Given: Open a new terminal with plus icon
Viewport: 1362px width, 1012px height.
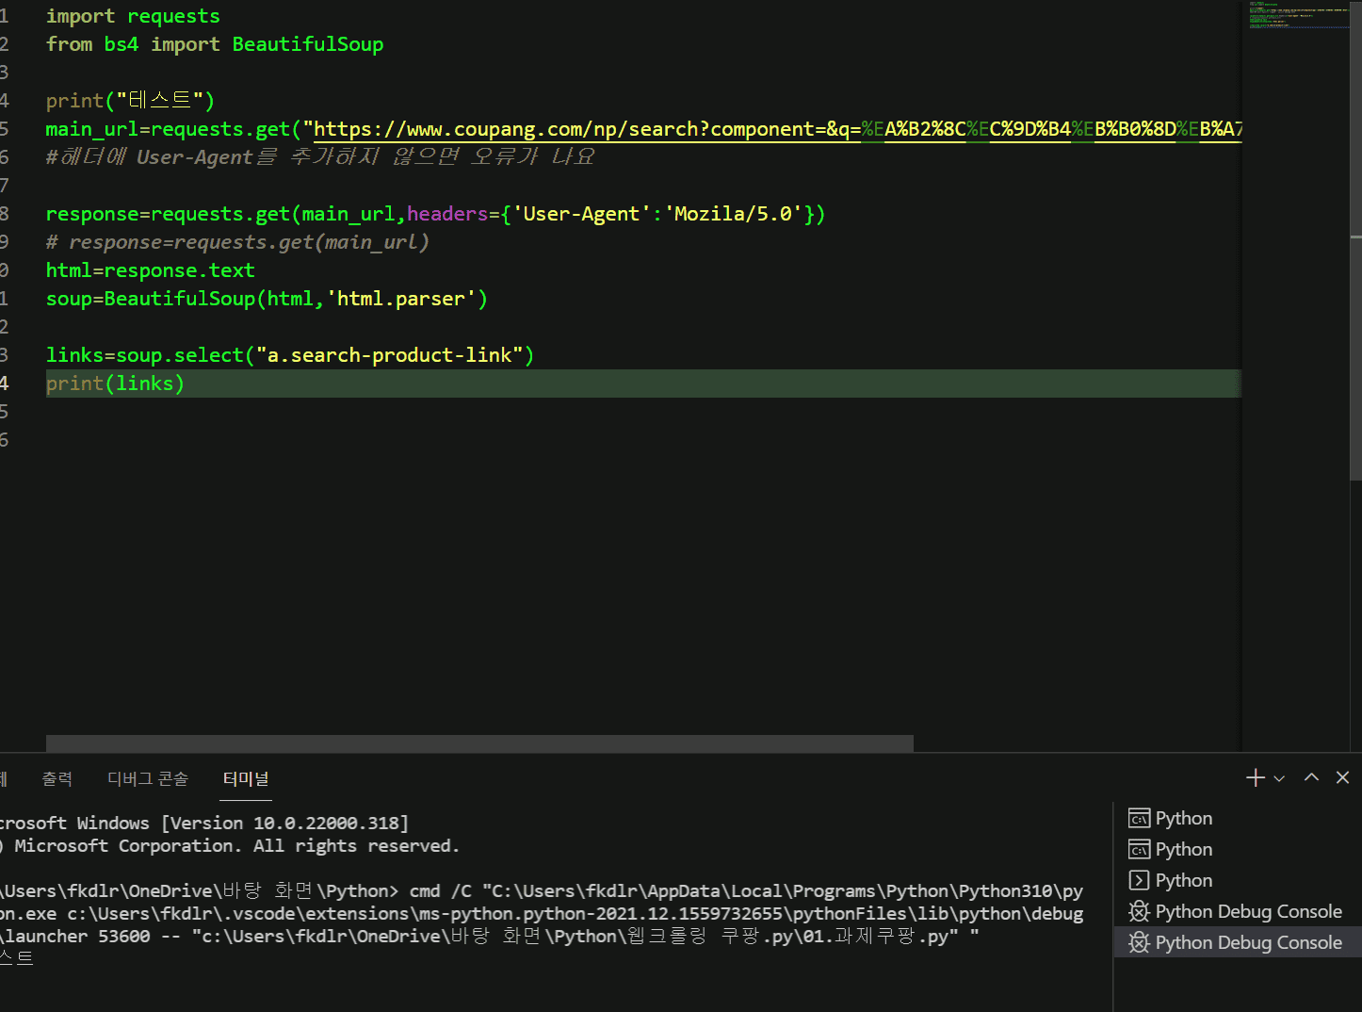Looking at the screenshot, I should [x=1255, y=777].
